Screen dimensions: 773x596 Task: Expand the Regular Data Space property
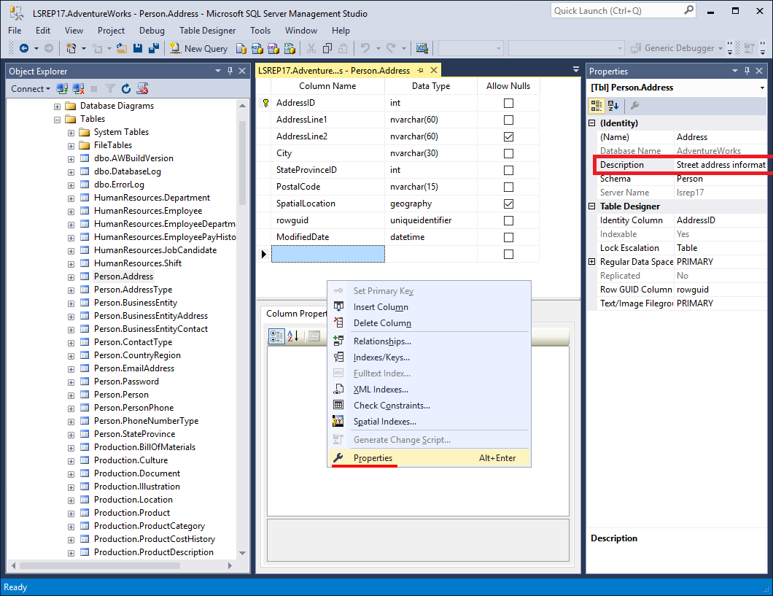click(x=592, y=262)
